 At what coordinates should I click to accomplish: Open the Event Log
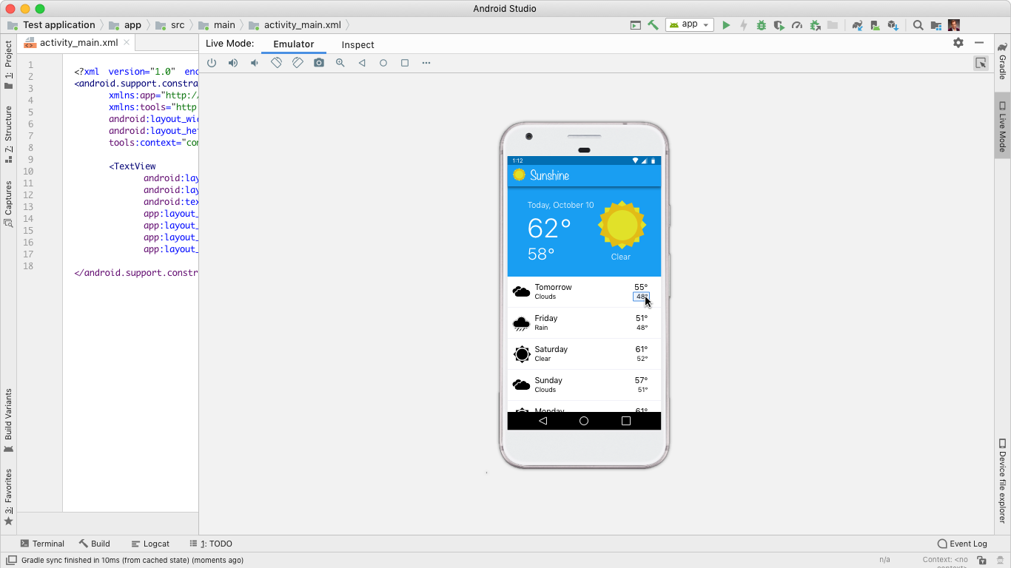962,544
